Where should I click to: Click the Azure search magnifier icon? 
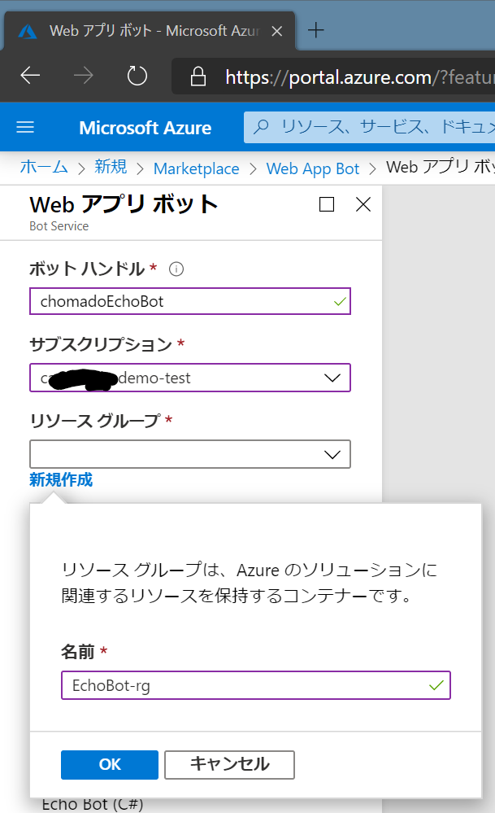[x=262, y=126]
